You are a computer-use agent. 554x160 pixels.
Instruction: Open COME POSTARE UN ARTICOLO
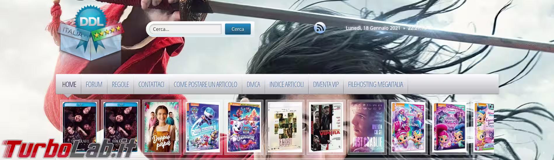pos(205,84)
